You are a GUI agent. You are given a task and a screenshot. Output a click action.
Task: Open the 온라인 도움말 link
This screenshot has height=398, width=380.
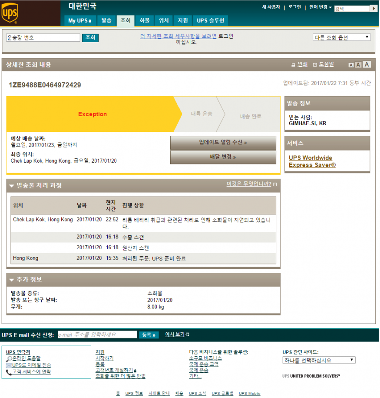(26, 358)
